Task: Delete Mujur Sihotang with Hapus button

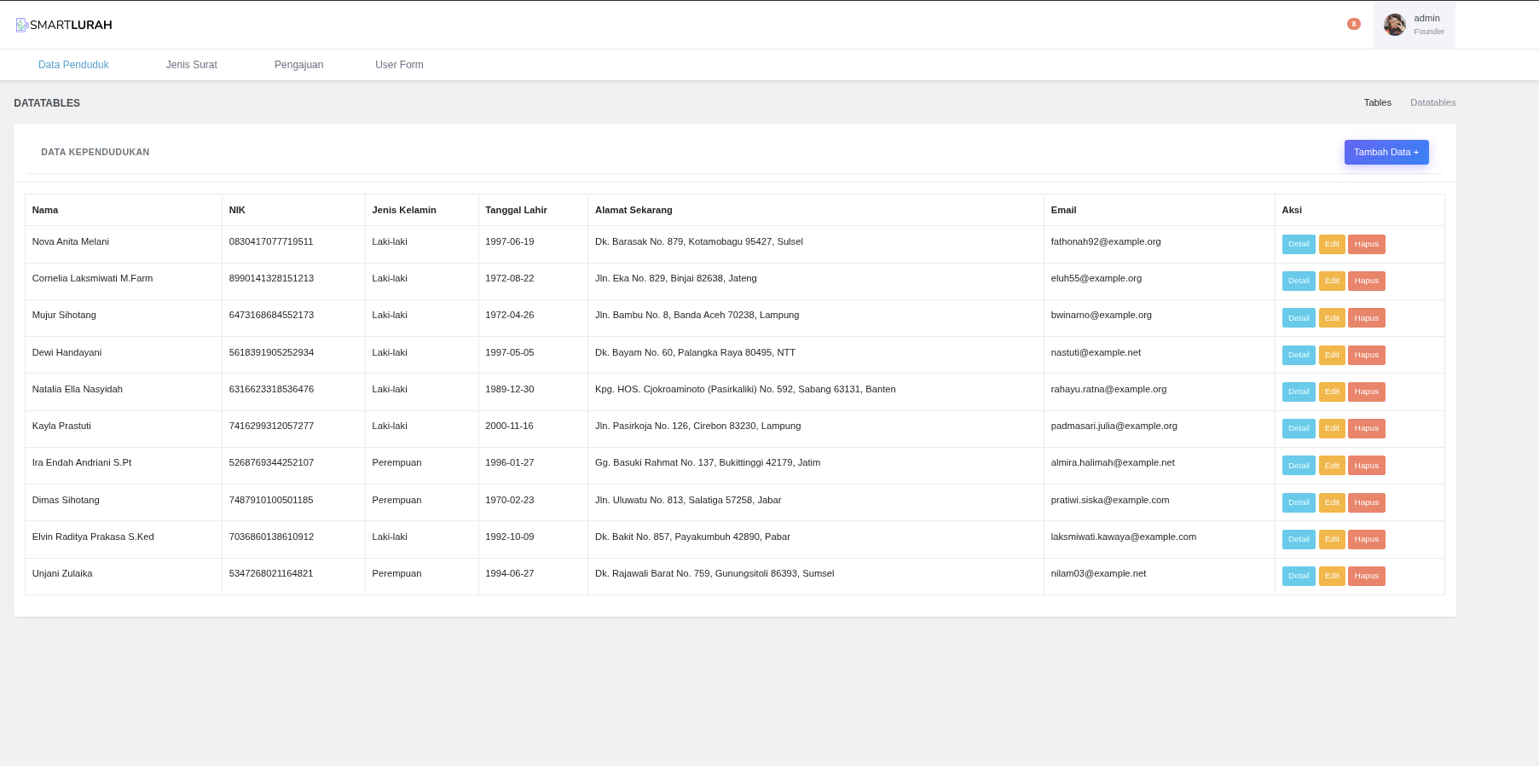Action: pos(1366,318)
